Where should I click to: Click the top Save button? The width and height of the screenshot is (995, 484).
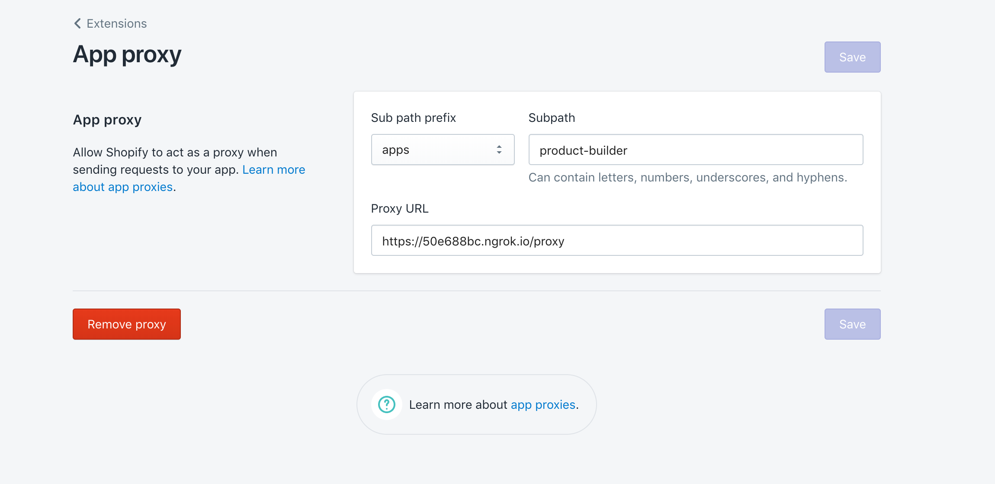click(x=852, y=57)
